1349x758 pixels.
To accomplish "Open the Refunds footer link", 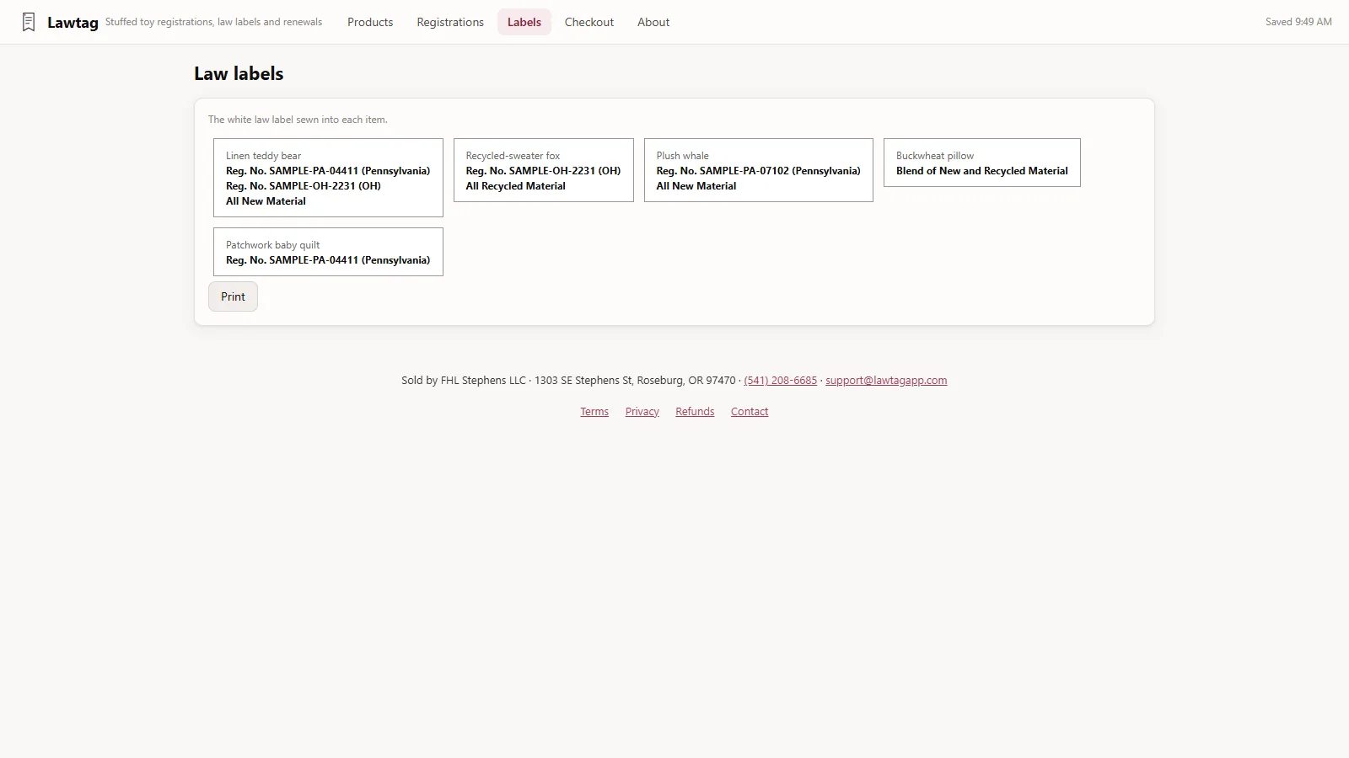I will click(695, 412).
